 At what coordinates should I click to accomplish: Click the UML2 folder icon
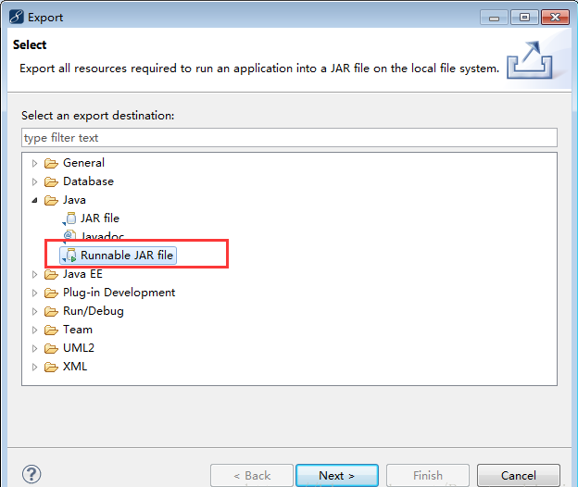(x=51, y=348)
